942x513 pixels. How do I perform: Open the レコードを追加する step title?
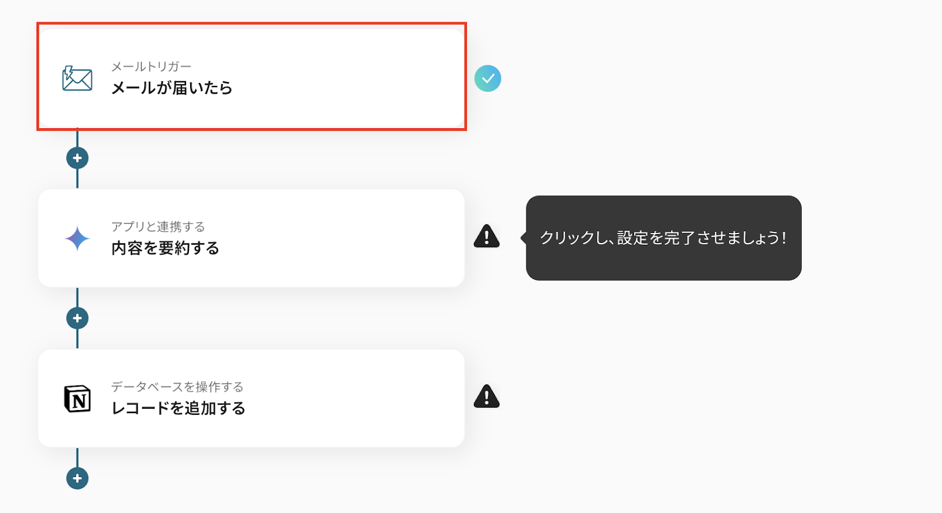[x=178, y=408]
